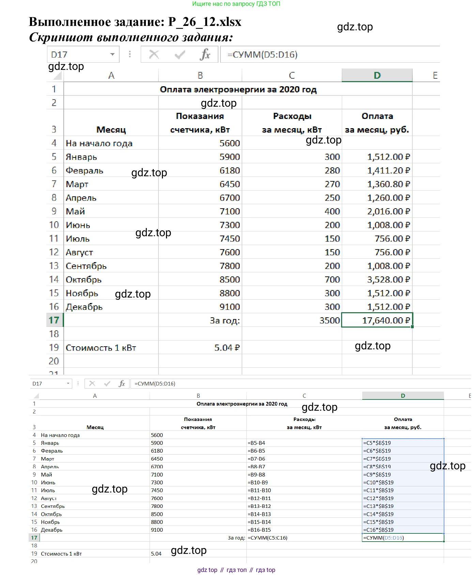The width and height of the screenshot is (473, 575).
Task: Click the Enter checkmark icon in the bottom formula bar
Action: pyautogui.click(x=107, y=383)
